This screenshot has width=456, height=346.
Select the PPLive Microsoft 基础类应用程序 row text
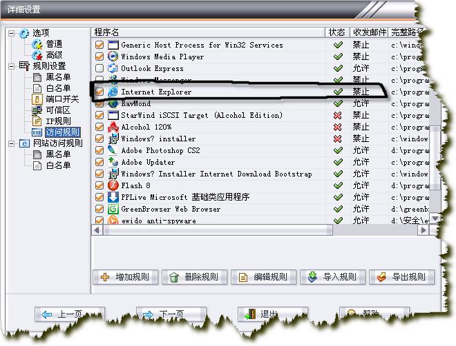pyautogui.click(x=185, y=197)
